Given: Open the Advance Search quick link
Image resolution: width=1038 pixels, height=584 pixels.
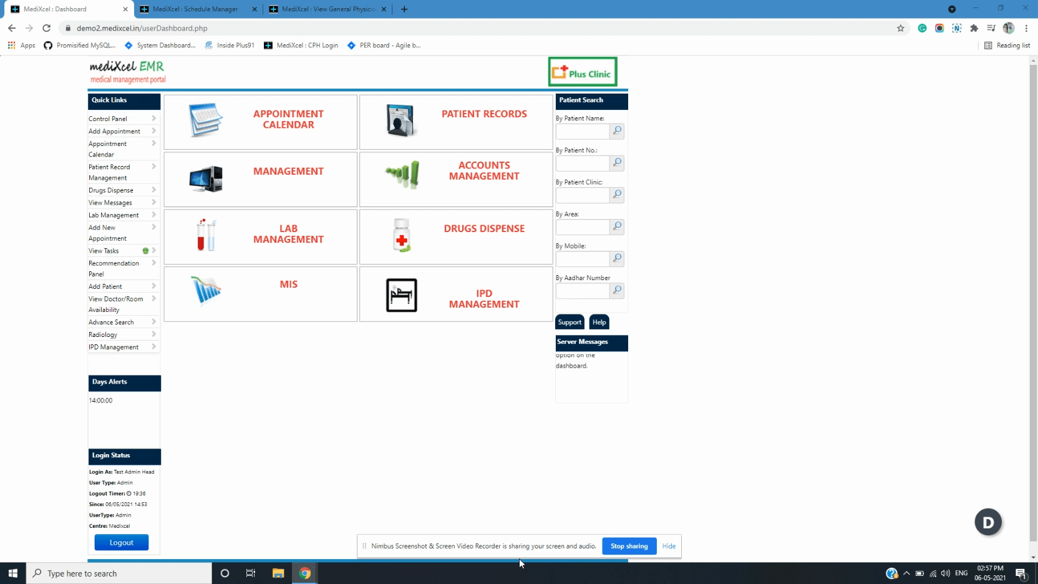Looking at the screenshot, I should [111, 322].
